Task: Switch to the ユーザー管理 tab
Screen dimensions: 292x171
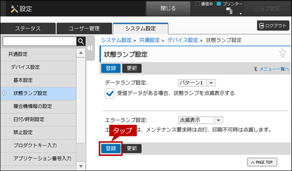Action: click(84, 28)
